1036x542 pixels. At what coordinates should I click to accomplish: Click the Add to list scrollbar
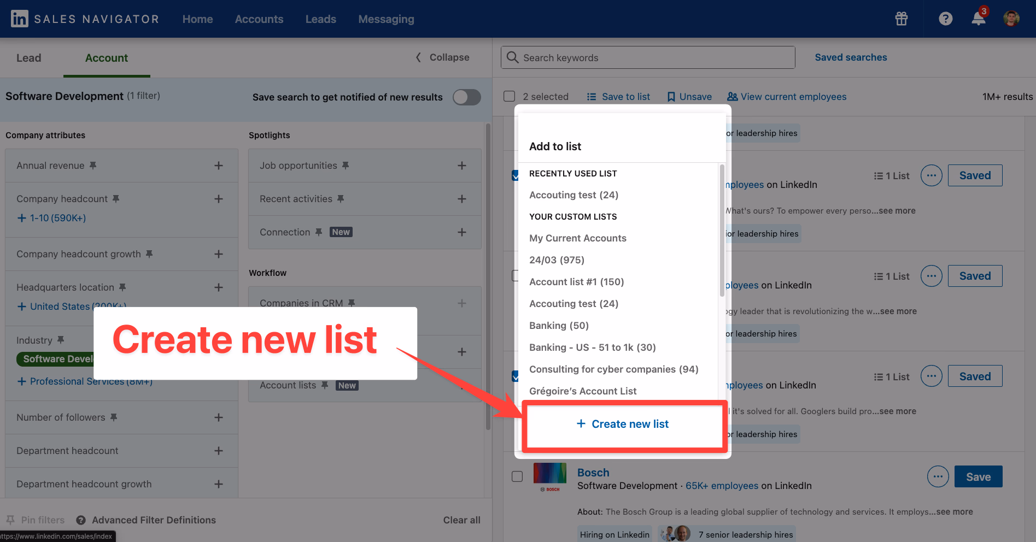(722, 231)
